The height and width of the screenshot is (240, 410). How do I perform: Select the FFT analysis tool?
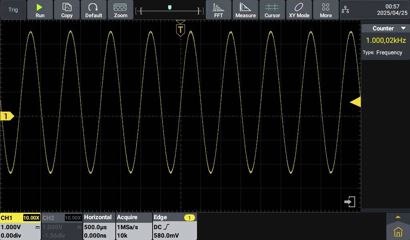pyautogui.click(x=218, y=10)
